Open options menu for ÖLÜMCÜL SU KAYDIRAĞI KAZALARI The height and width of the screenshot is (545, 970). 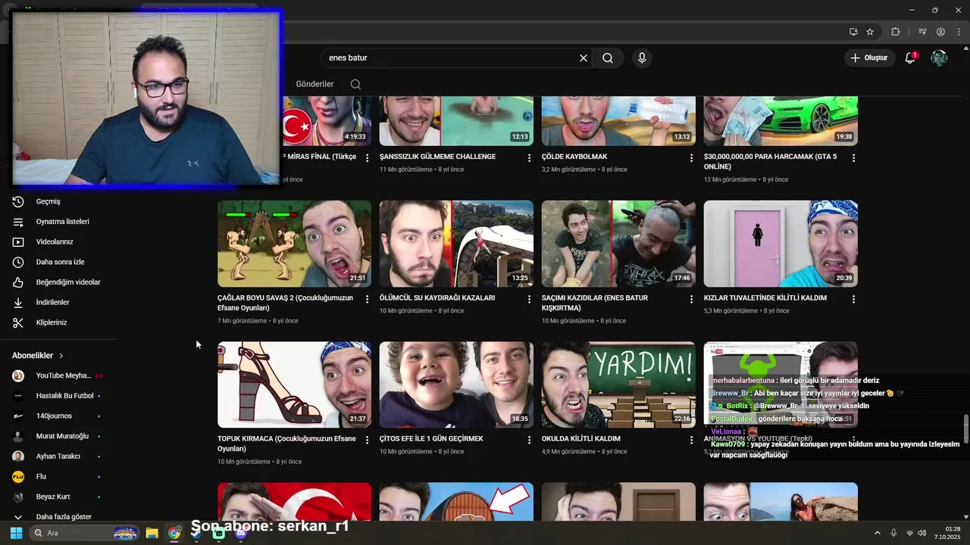pos(529,300)
